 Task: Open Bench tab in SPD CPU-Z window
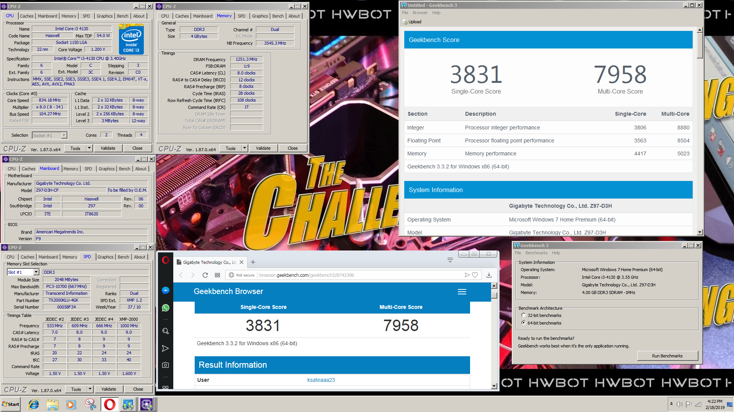coord(123,257)
